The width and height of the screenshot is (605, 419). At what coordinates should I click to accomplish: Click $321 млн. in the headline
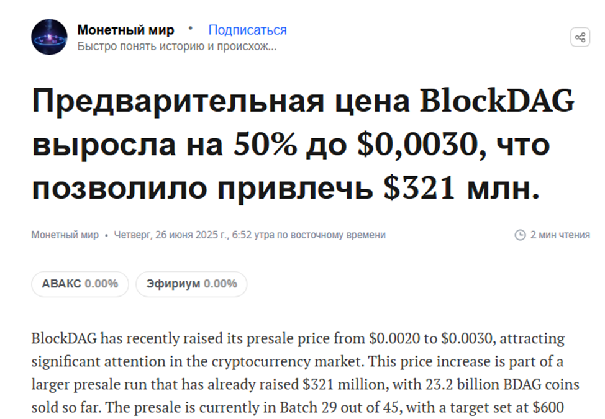point(462,188)
